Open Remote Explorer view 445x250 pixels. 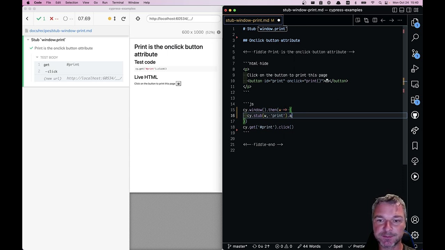click(x=415, y=84)
